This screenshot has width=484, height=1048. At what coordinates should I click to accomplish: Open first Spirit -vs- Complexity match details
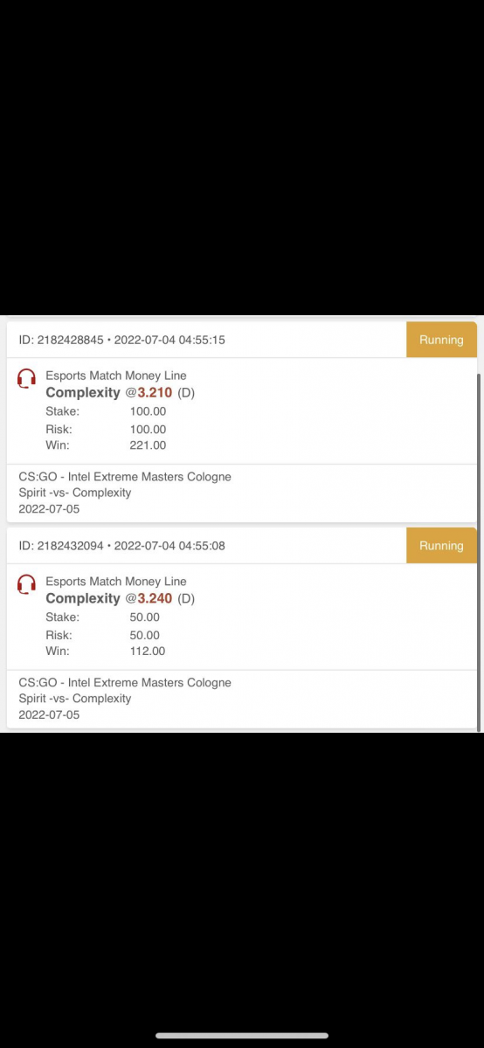point(75,493)
